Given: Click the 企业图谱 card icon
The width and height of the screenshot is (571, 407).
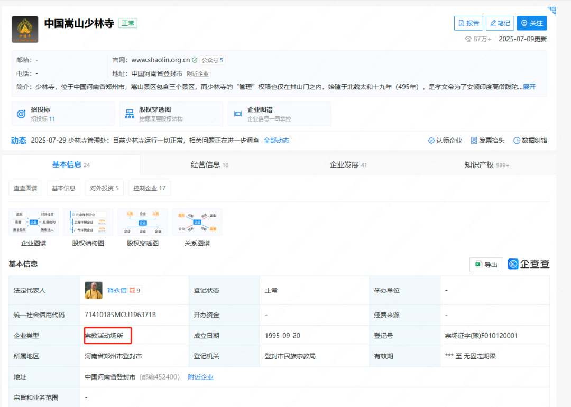Looking at the screenshot, I should tap(238, 114).
